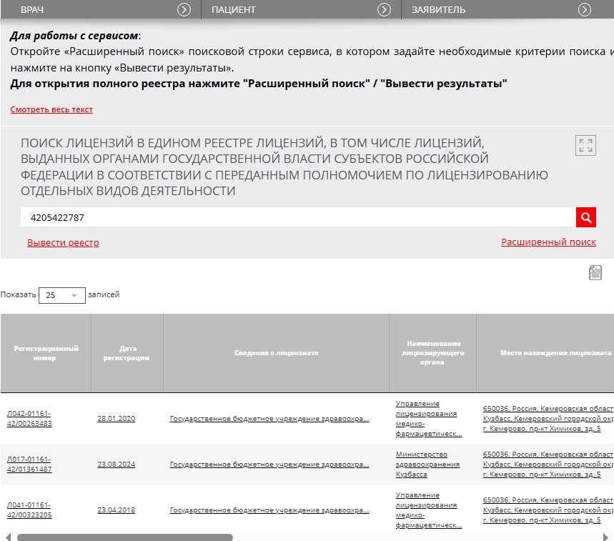Viewport: 614px width, 541px height.
Task: Open license Л017-01161-42/01361487
Action: pyautogui.click(x=29, y=464)
